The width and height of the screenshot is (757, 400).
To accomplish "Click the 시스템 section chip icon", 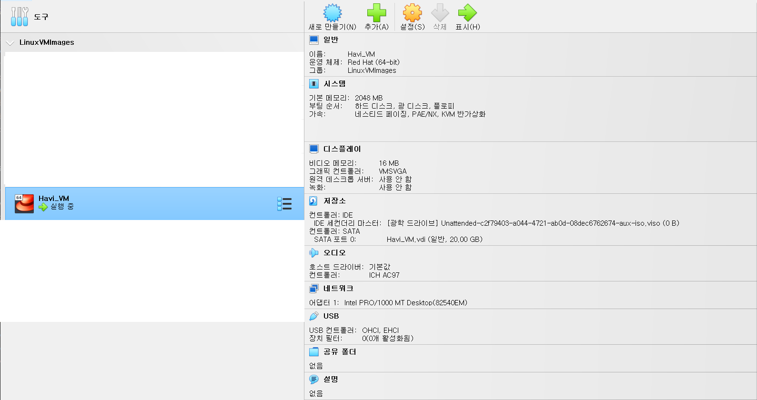I will coord(313,84).
